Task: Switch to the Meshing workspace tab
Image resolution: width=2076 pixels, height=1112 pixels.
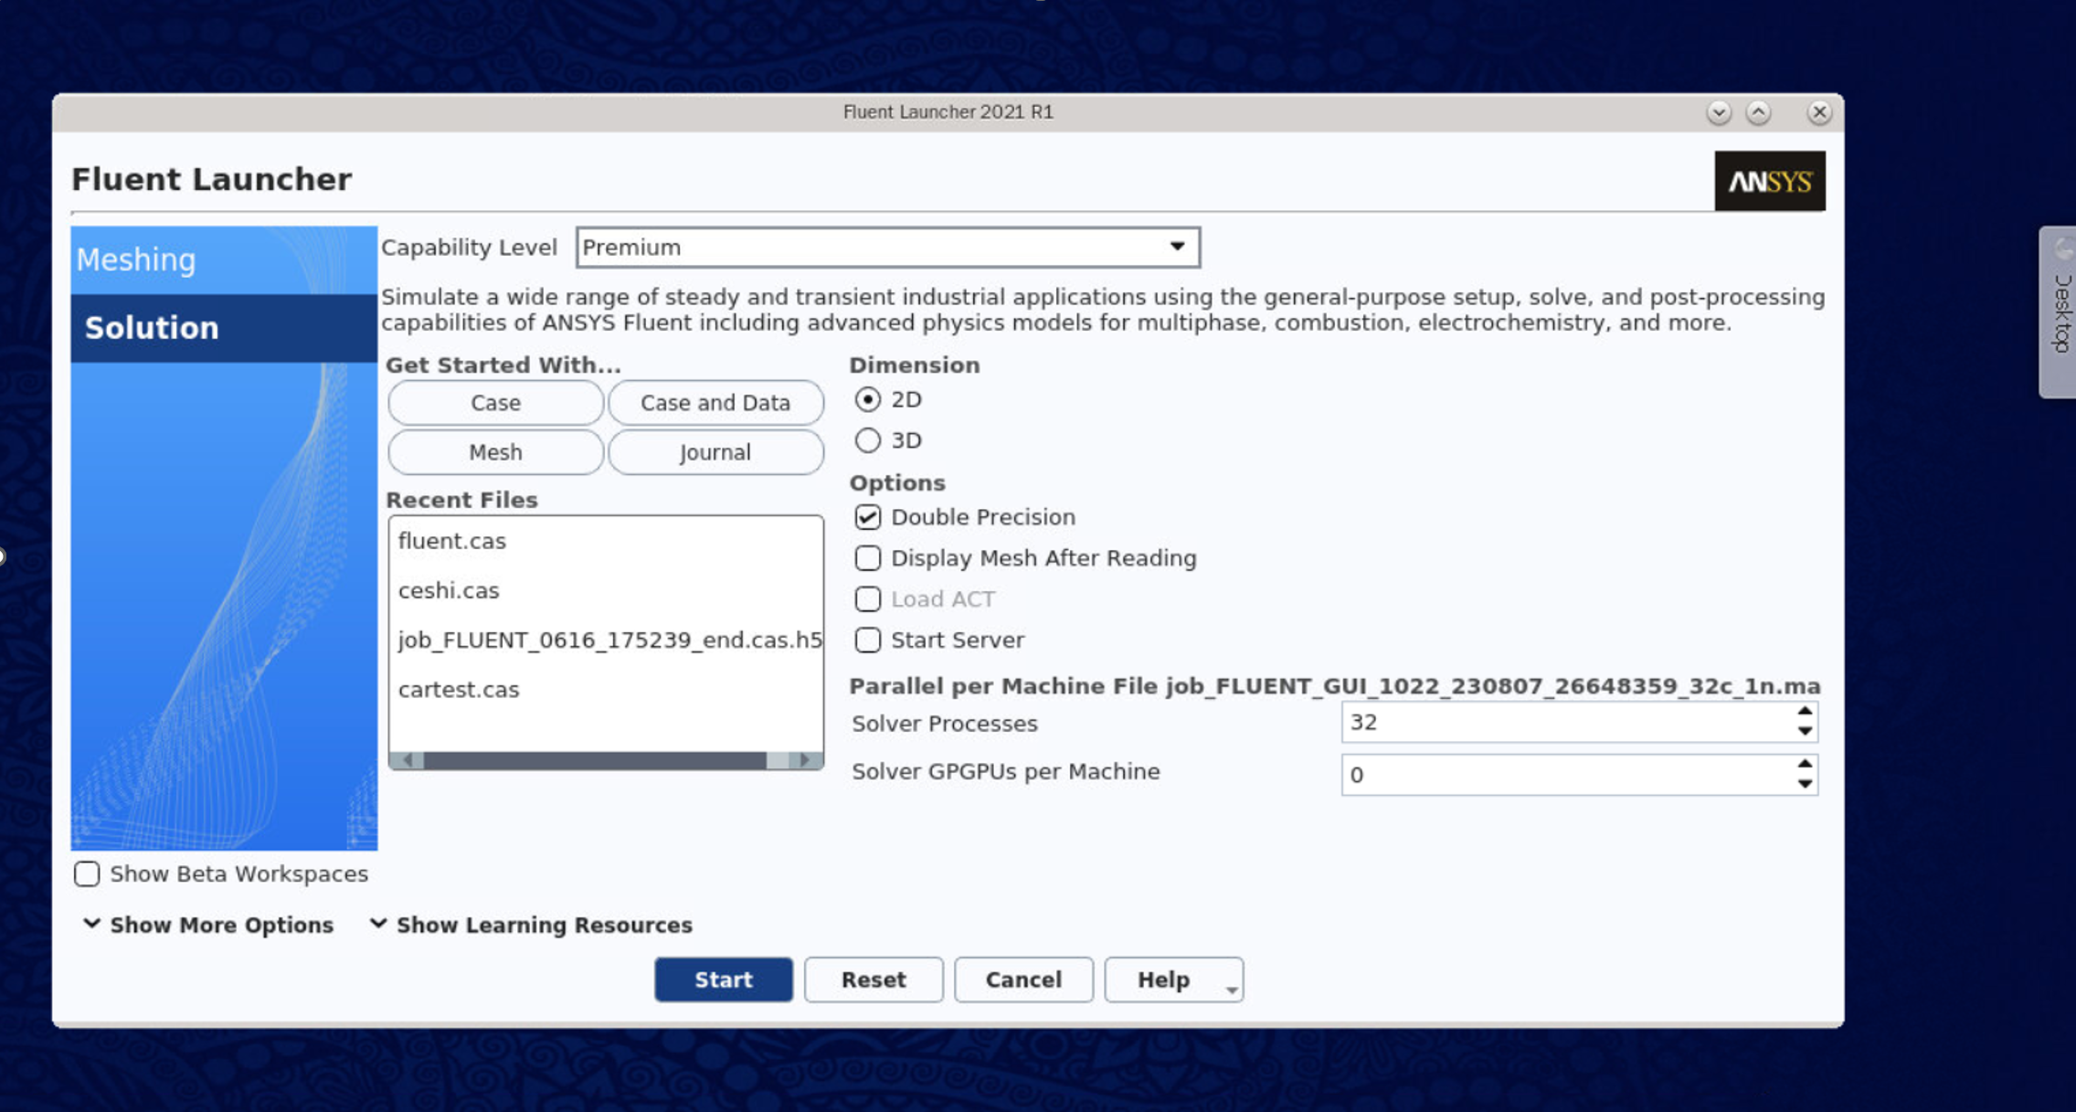Action: [224, 260]
